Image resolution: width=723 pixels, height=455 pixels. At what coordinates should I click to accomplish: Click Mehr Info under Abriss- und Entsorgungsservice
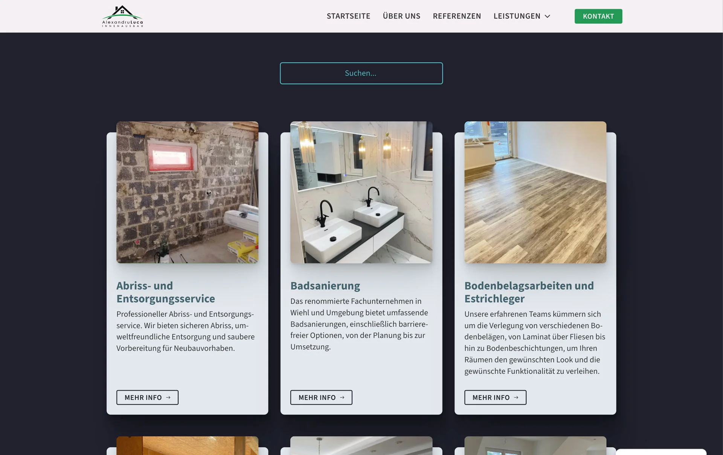[x=147, y=397]
